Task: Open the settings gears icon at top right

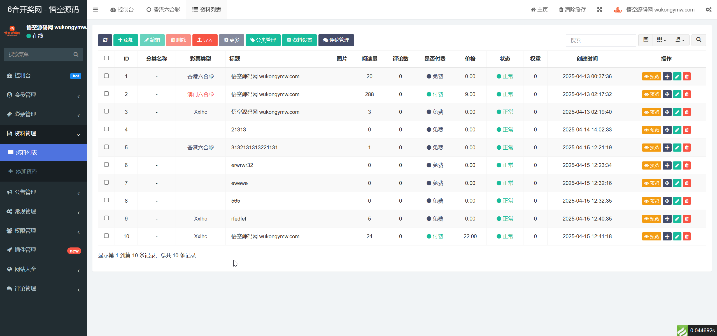Action: (709, 10)
